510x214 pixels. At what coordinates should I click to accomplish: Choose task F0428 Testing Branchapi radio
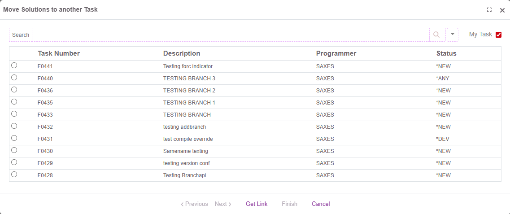click(14, 175)
